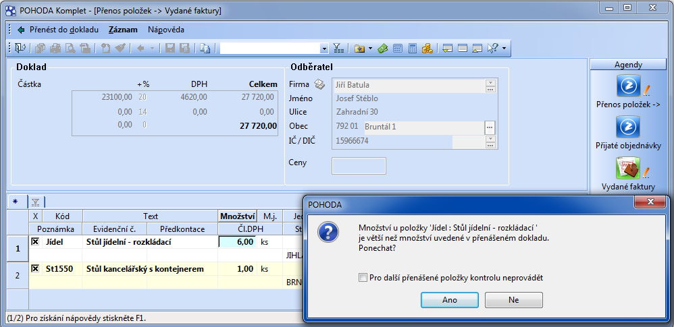Image resolution: width=674 pixels, height=327 pixels.
Task: Open the Nápověda menu
Action: [166, 30]
